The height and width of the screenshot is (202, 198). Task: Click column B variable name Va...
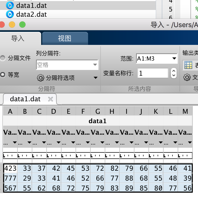click(24, 132)
